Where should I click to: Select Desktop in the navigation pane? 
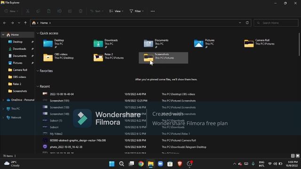click(x=18, y=42)
